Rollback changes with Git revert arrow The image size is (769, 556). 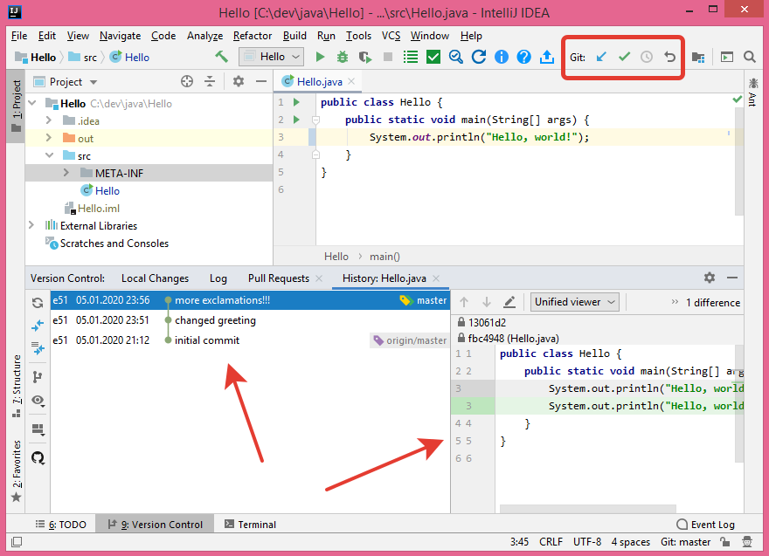(669, 58)
